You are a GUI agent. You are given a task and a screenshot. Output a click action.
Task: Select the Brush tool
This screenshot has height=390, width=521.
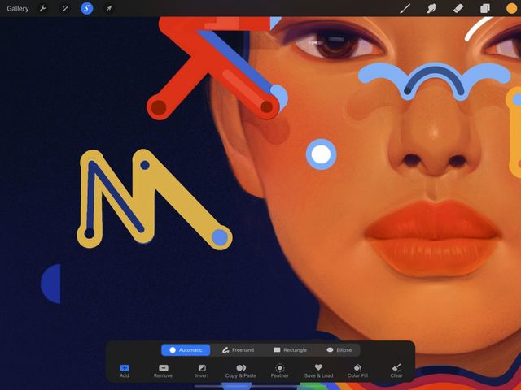point(405,9)
